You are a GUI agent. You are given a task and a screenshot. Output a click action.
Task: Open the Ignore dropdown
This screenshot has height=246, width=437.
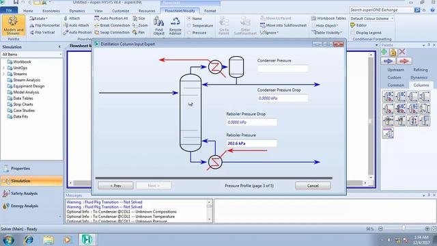pyautogui.click(x=269, y=32)
